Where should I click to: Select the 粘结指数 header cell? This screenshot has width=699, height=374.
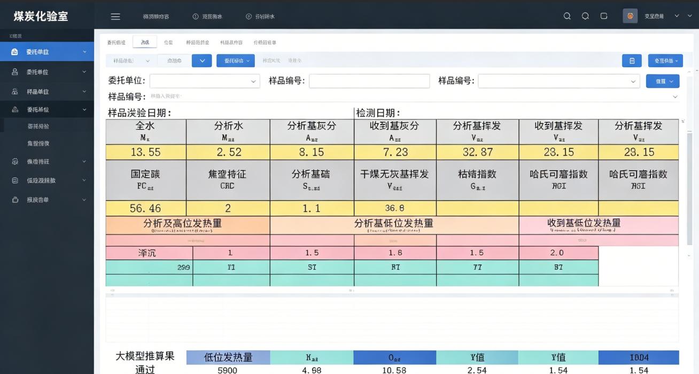pos(478,180)
